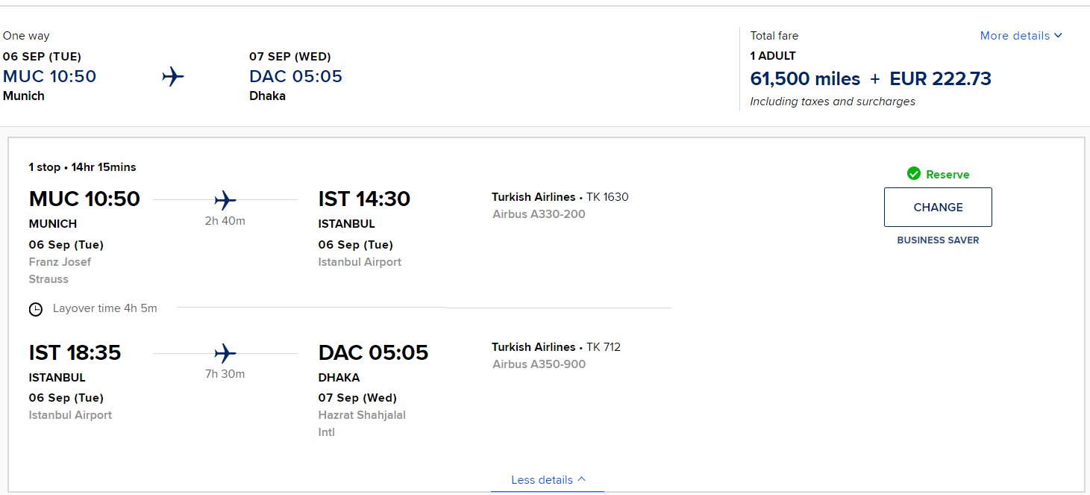This screenshot has width=1090, height=495.
Task: Click the IST 18:35 departure time
Action: (75, 352)
